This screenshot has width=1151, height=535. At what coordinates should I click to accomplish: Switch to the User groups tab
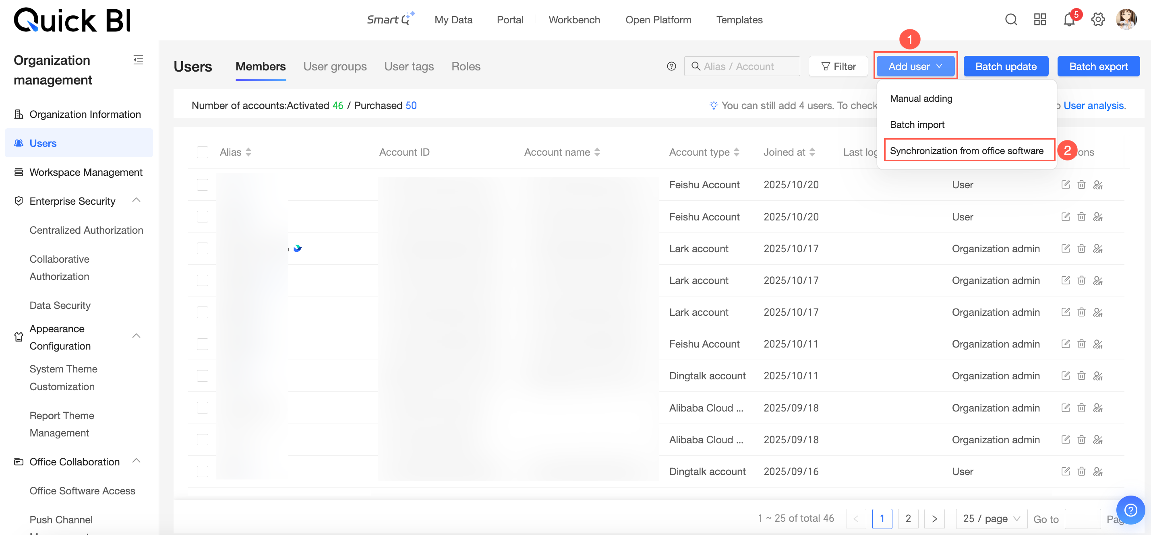click(x=335, y=66)
